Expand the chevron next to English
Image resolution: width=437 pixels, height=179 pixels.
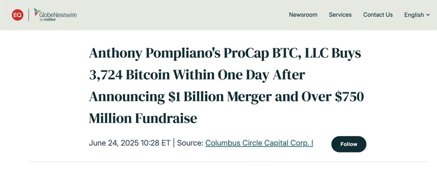pyautogui.click(x=428, y=15)
